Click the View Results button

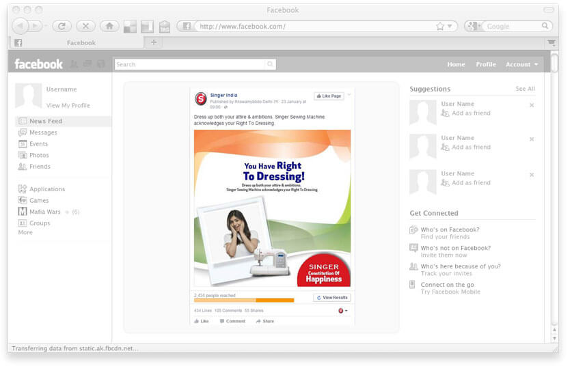tap(331, 298)
